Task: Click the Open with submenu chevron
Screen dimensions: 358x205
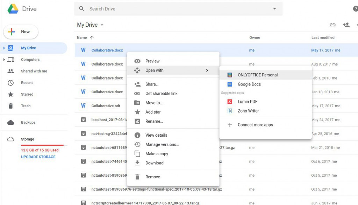Action: [207, 70]
